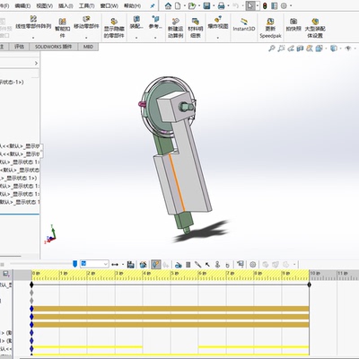Toggle Instant3D

(244, 24)
